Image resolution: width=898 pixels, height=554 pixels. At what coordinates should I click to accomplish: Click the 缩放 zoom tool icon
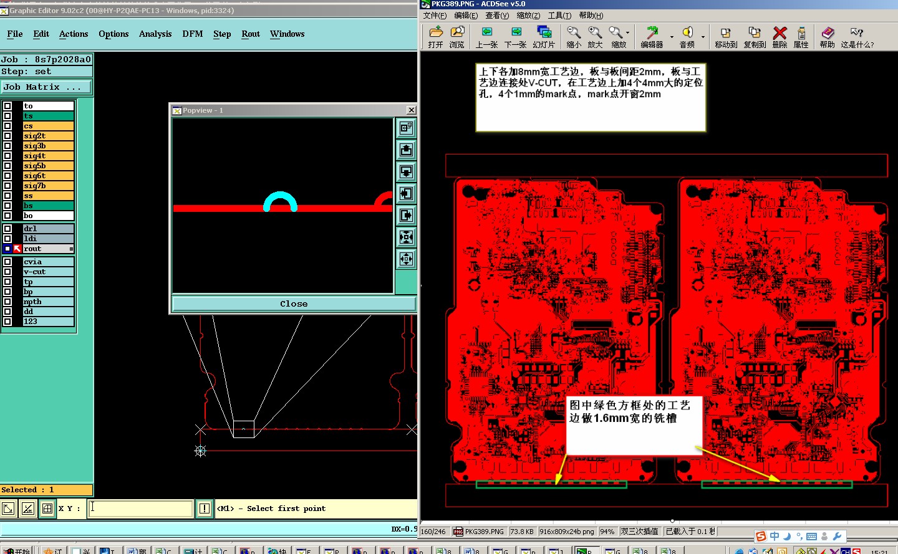pyautogui.click(x=616, y=32)
